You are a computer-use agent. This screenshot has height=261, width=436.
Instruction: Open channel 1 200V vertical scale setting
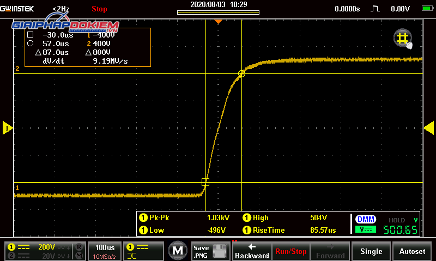(x=38, y=246)
